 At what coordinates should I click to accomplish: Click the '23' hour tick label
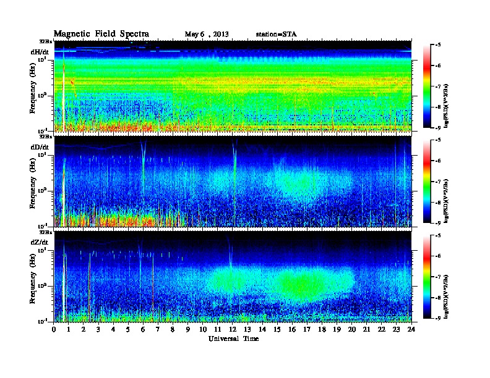tap(397, 330)
